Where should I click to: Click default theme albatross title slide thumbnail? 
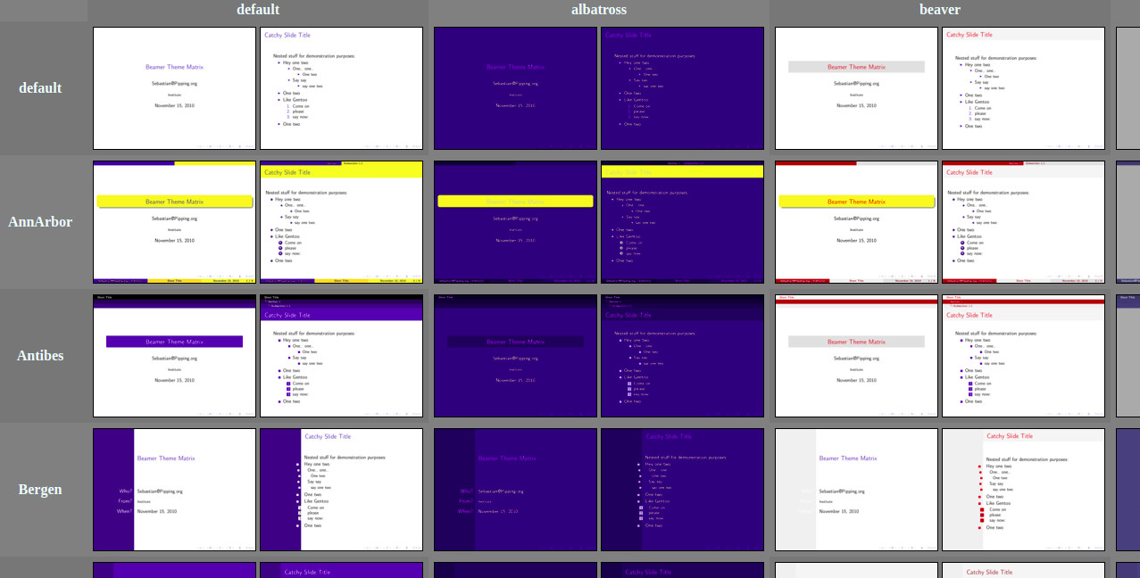point(515,88)
